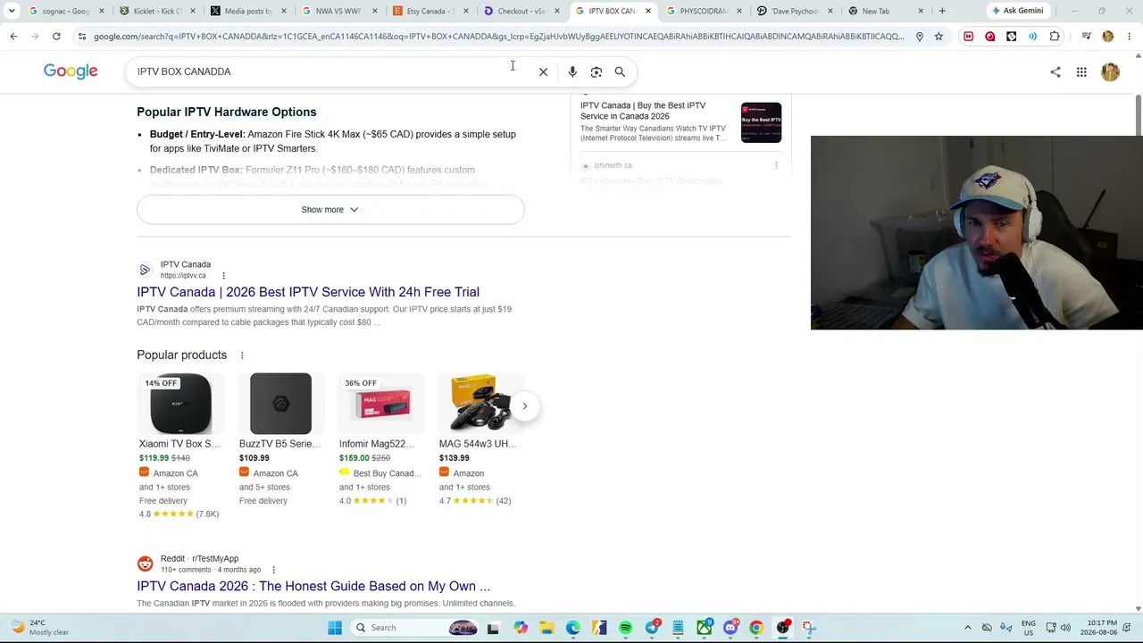The width and height of the screenshot is (1143, 643).
Task: Select the Xiaomi TV Box S product image
Action: (x=180, y=404)
